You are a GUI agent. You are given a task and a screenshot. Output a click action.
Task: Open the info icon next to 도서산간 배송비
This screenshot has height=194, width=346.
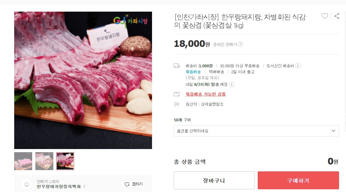click(x=298, y=65)
